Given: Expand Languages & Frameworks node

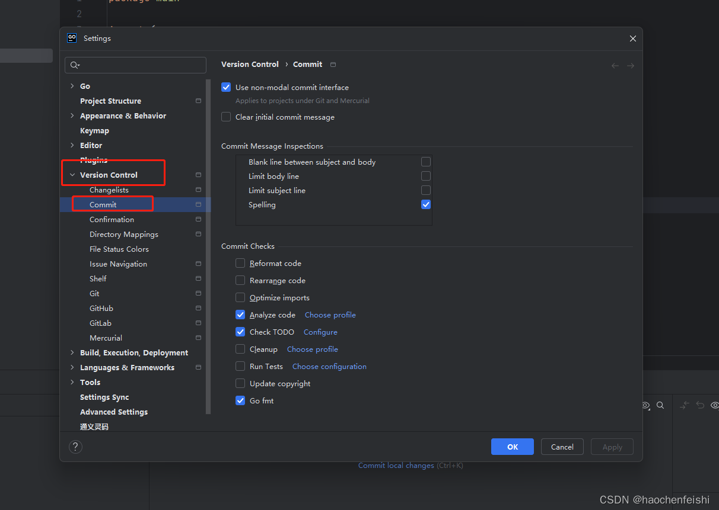Looking at the screenshot, I should point(72,367).
